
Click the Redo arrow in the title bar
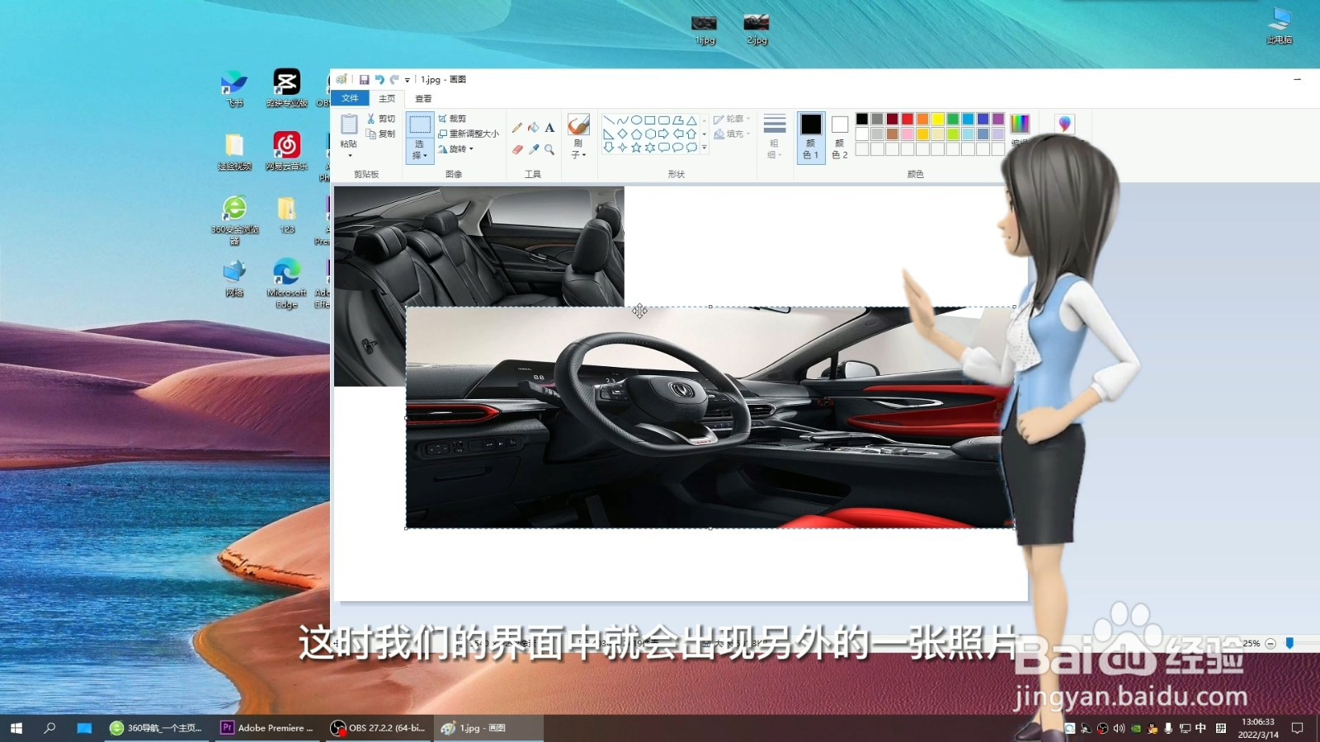click(x=394, y=79)
